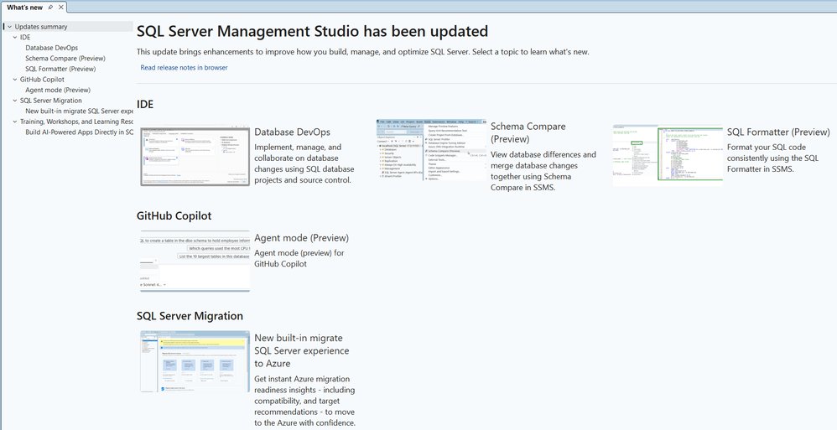Open Read release notes in browser link
The width and height of the screenshot is (837, 430).
185,68
